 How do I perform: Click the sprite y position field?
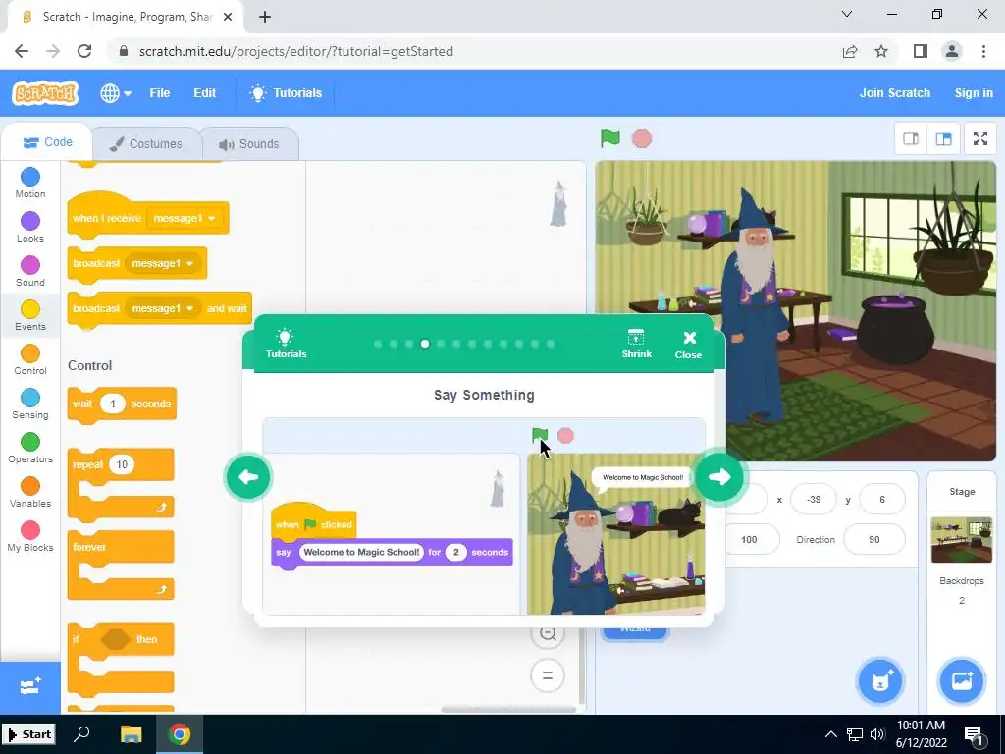tap(882, 500)
